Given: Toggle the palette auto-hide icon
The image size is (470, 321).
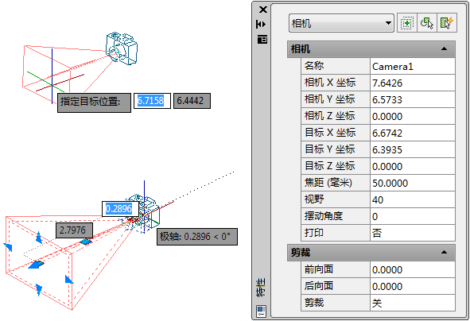Looking at the screenshot, I should [x=262, y=25].
